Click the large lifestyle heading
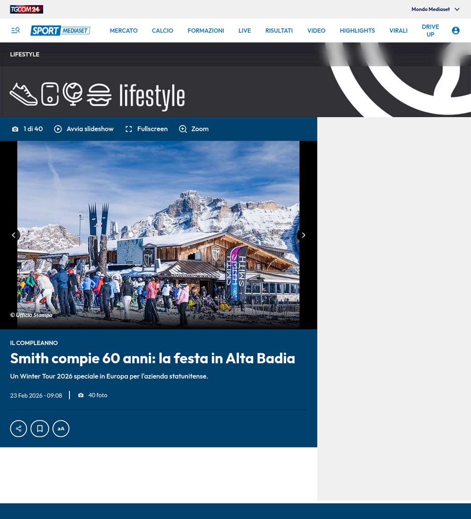The width and height of the screenshot is (471, 519). tap(152, 97)
